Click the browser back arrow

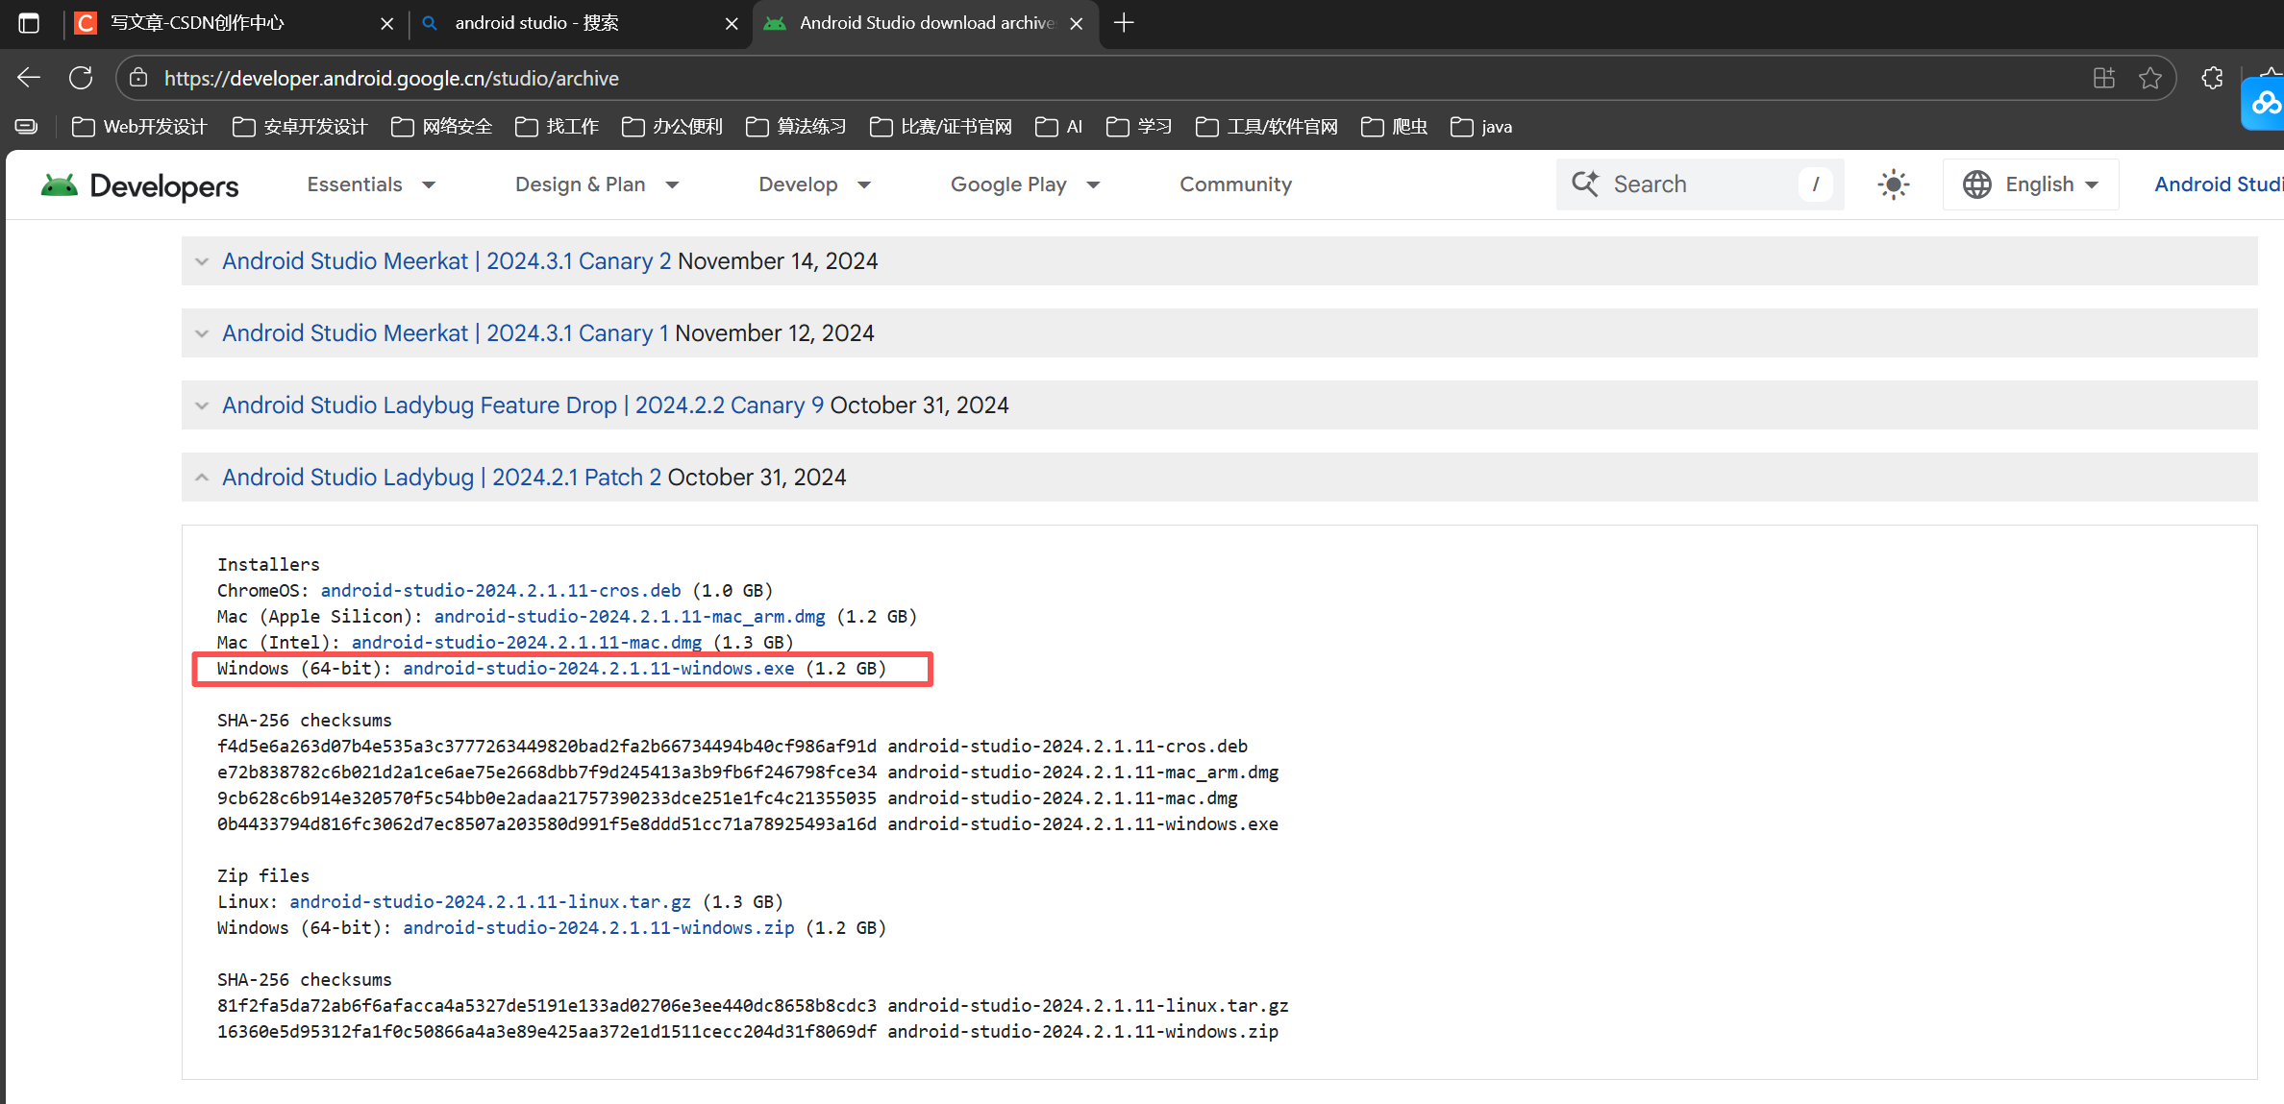[29, 78]
